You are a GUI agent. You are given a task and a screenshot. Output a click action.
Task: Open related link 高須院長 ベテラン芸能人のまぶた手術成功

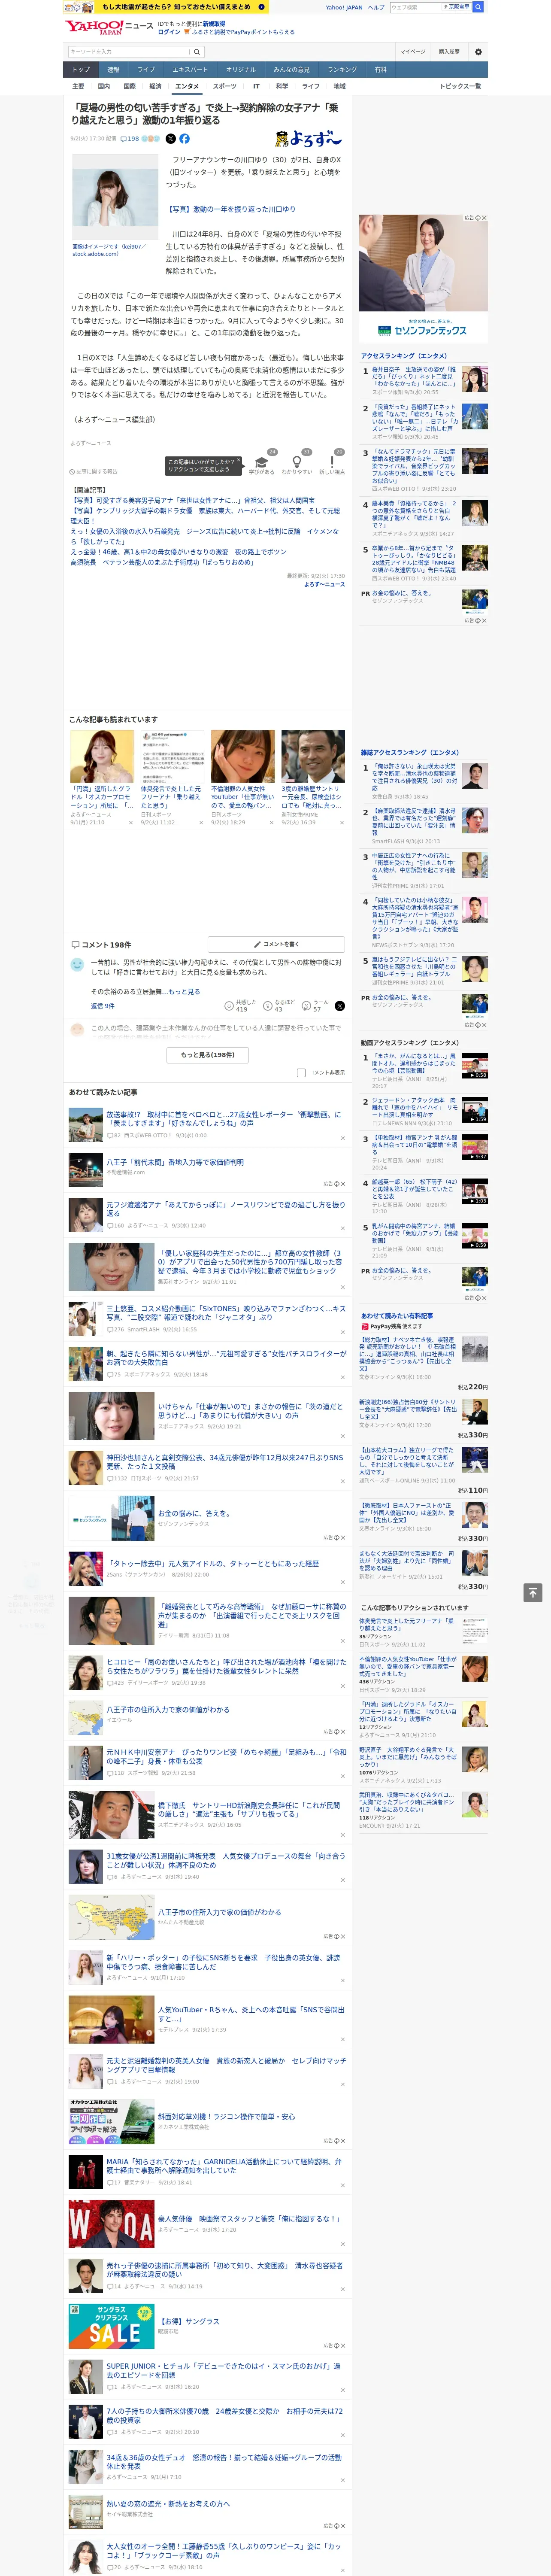point(162,563)
